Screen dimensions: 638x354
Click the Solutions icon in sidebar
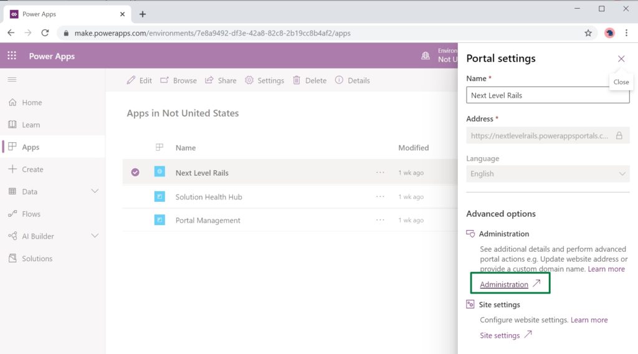(x=12, y=258)
